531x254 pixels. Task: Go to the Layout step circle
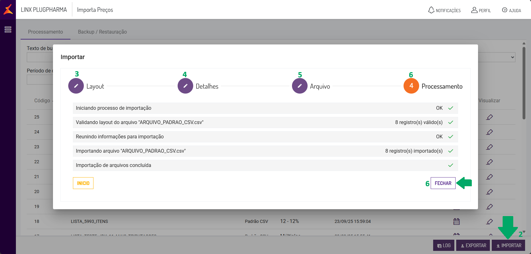76,86
